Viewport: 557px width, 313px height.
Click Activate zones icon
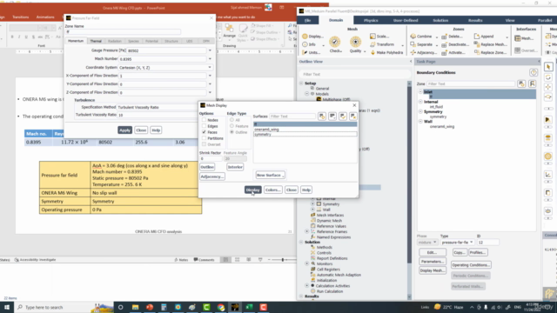pyautogui.click(x=444, y=53)
